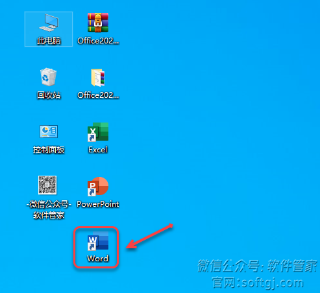Click the 控制面板 label text
Image resolution: width=320 pixels, height=293 pixels.
pos(49,150)
